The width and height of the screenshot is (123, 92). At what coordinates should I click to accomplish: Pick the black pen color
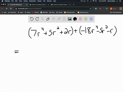tap(75, 19)
